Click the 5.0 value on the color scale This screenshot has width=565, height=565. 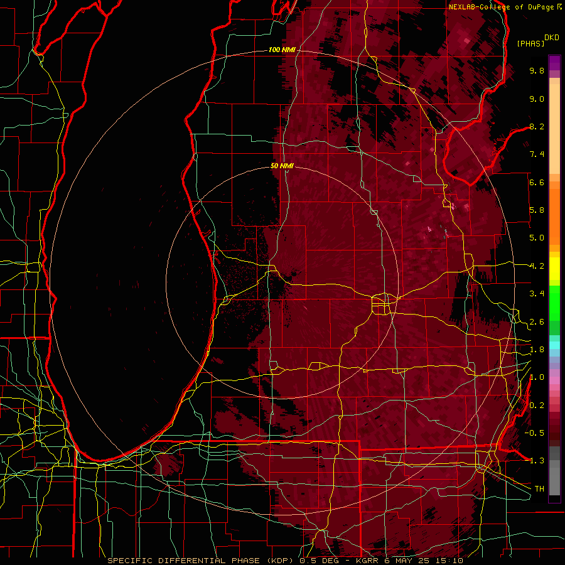pyautogui.click(x=537, y=238)
